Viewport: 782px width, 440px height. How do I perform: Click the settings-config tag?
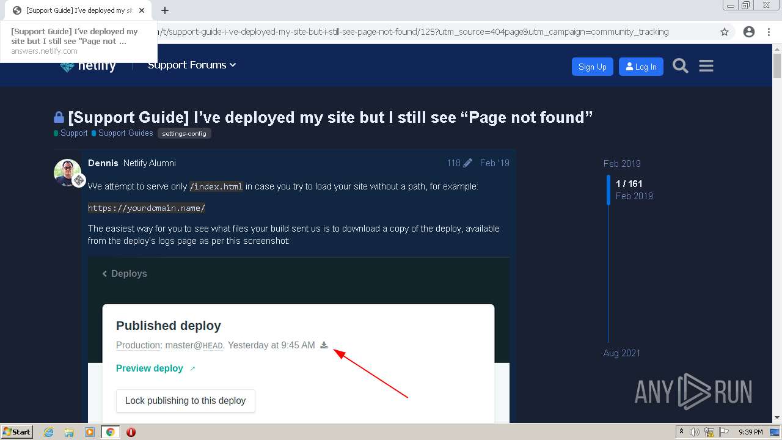(185, 133)
